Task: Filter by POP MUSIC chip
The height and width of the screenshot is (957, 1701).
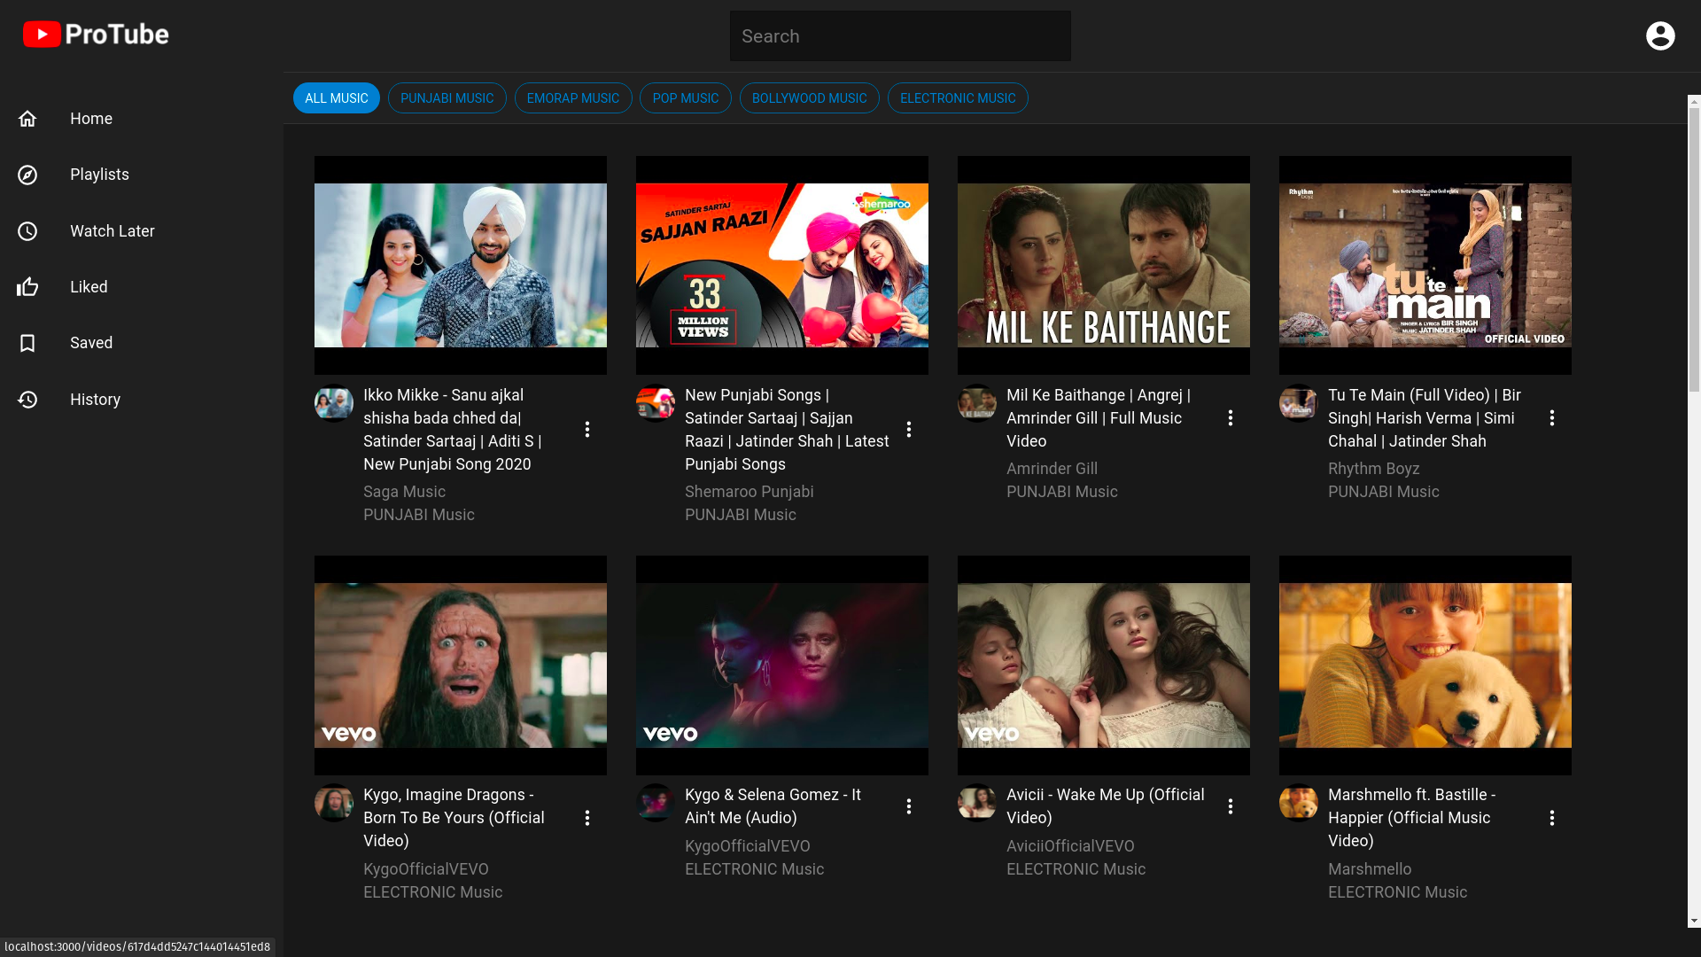Action: 686,98
